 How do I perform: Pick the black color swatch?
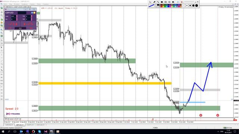point(158,5)
